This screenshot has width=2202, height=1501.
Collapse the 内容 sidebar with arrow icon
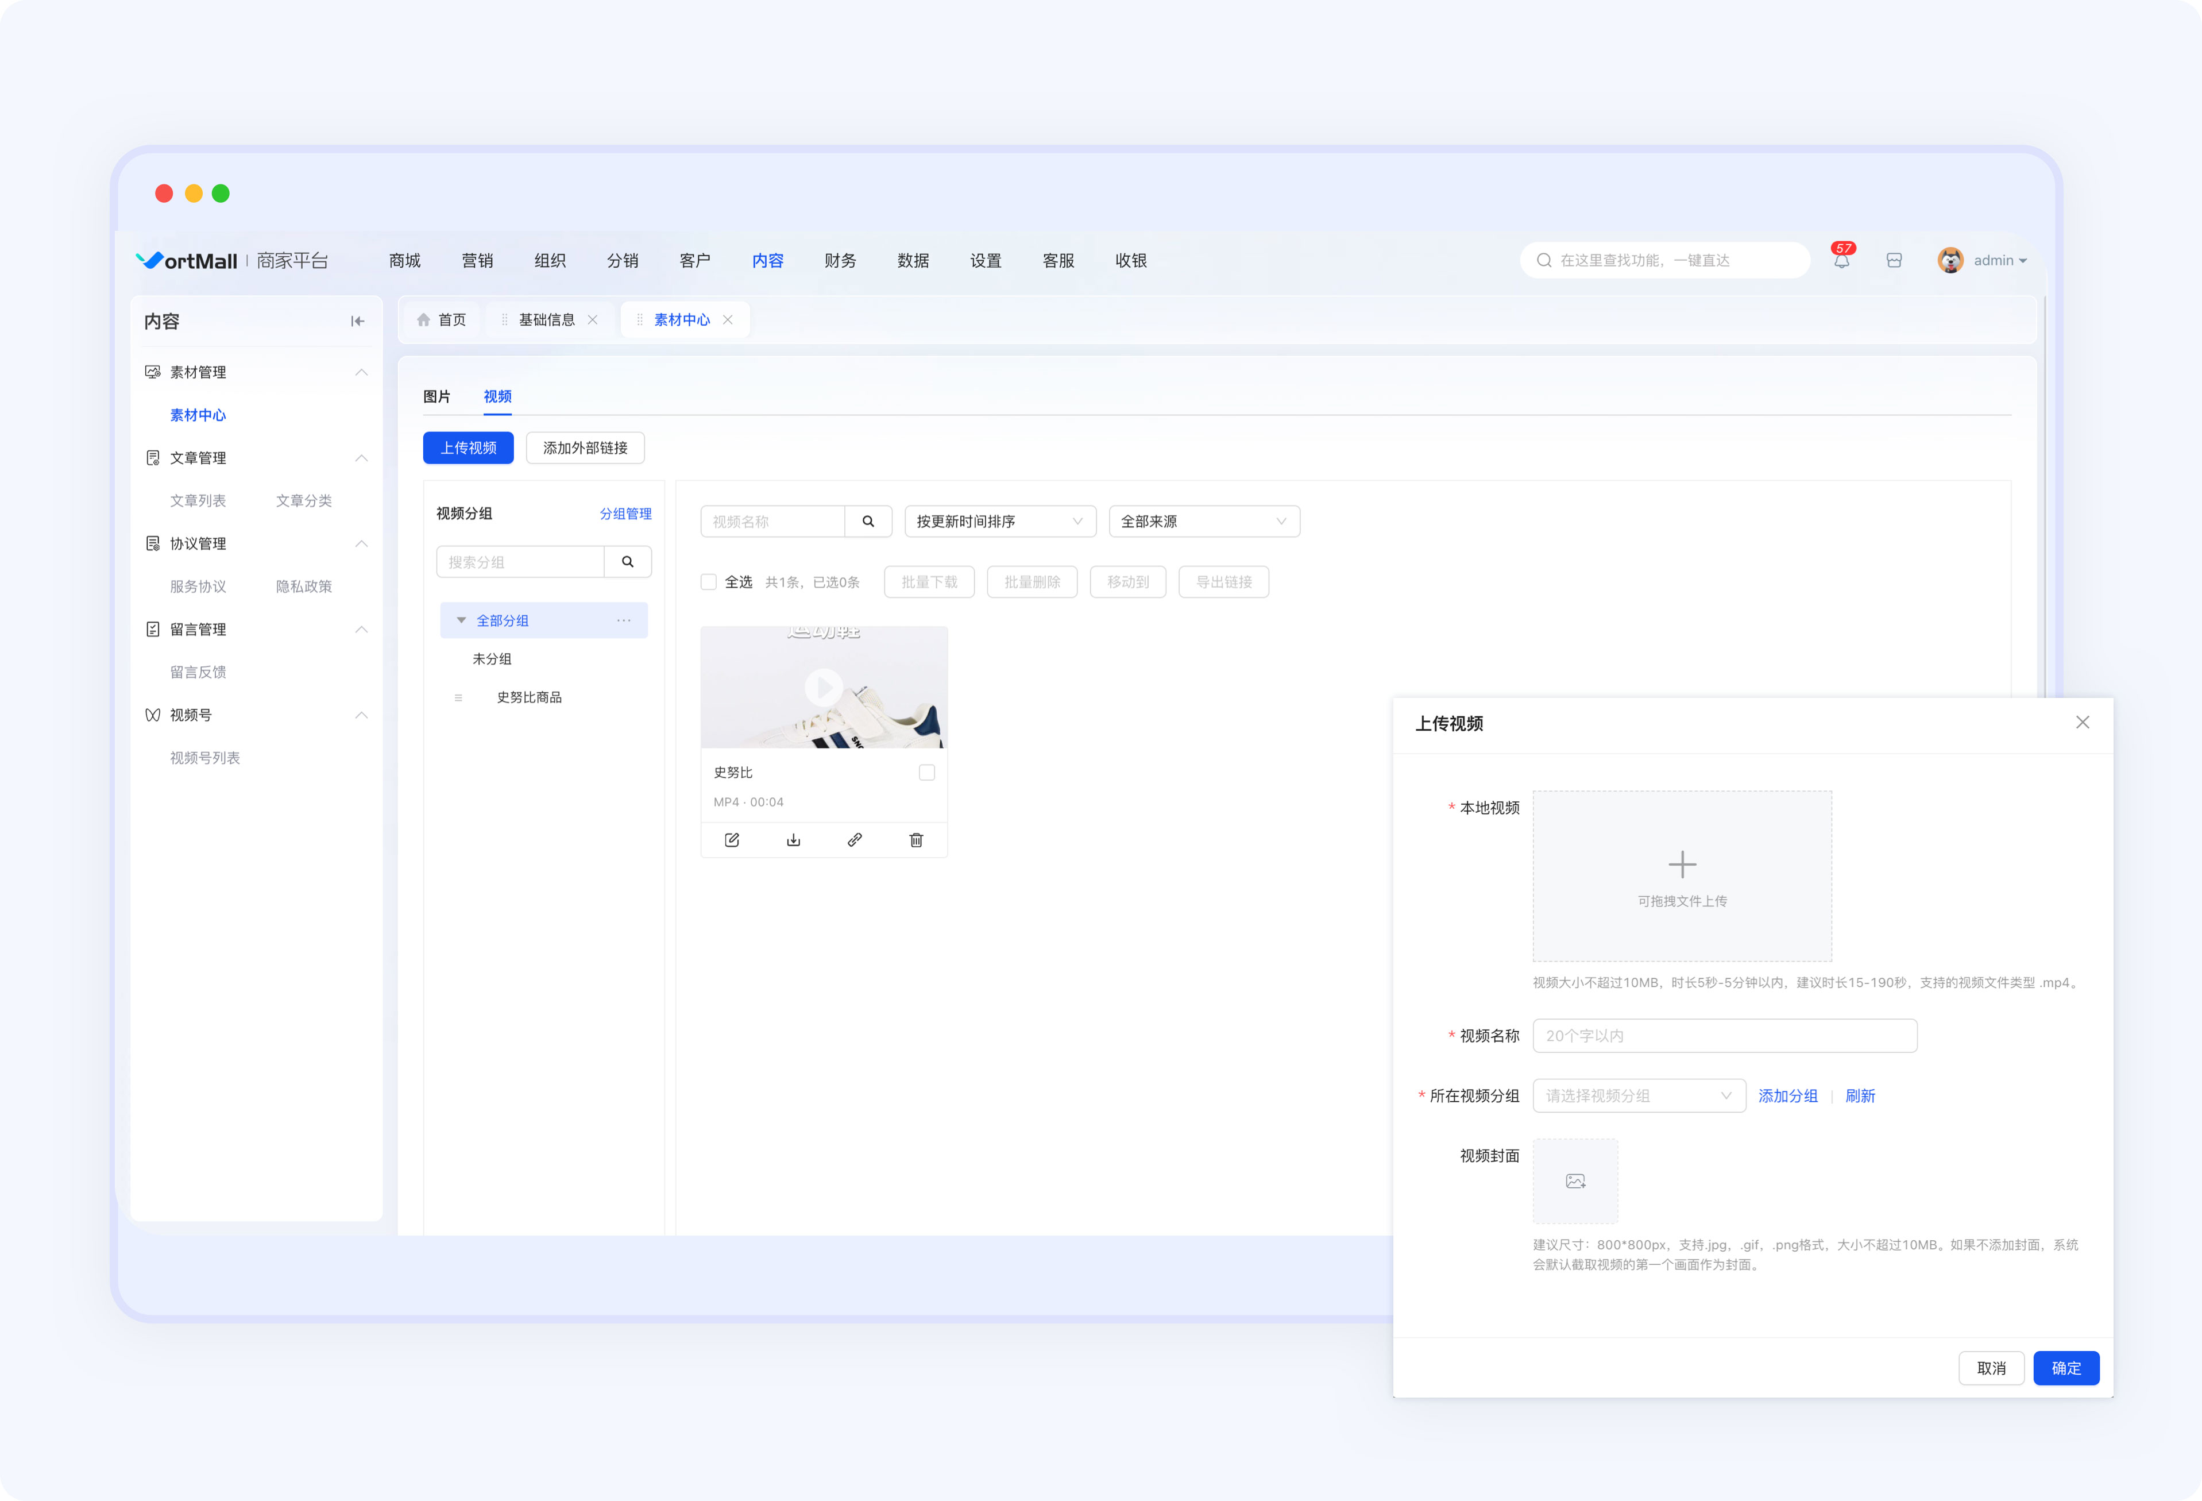(x=357, y=321)
